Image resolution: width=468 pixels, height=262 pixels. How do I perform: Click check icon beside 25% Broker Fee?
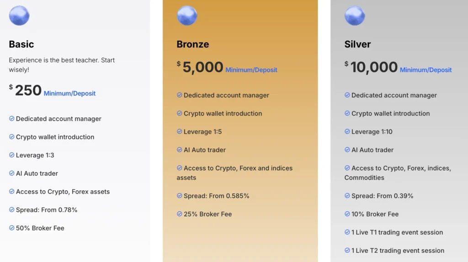click(x=180, y=214)
